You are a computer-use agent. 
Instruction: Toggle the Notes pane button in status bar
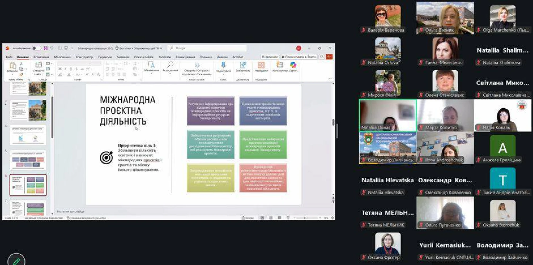248,218
